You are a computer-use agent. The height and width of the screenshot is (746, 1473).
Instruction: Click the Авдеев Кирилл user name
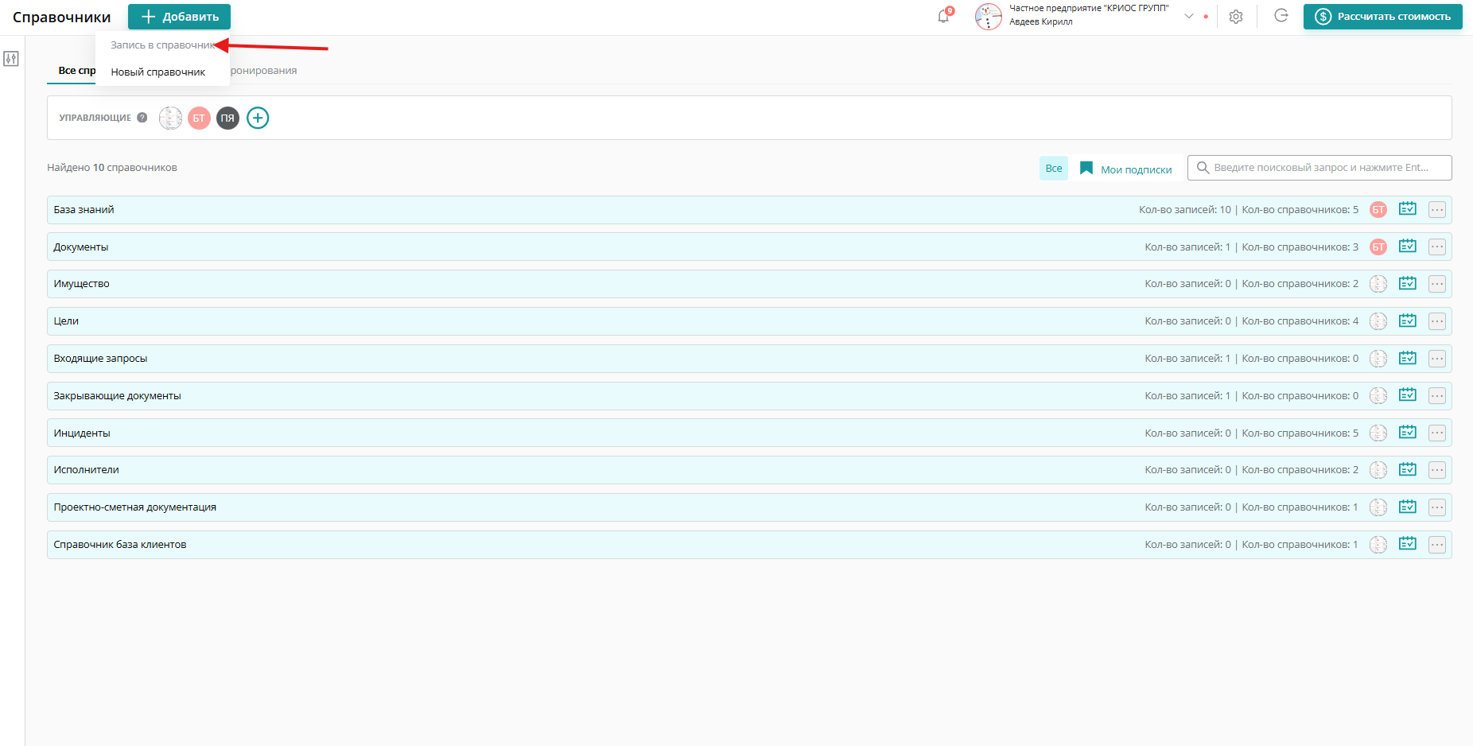[x=1040, y=22]
